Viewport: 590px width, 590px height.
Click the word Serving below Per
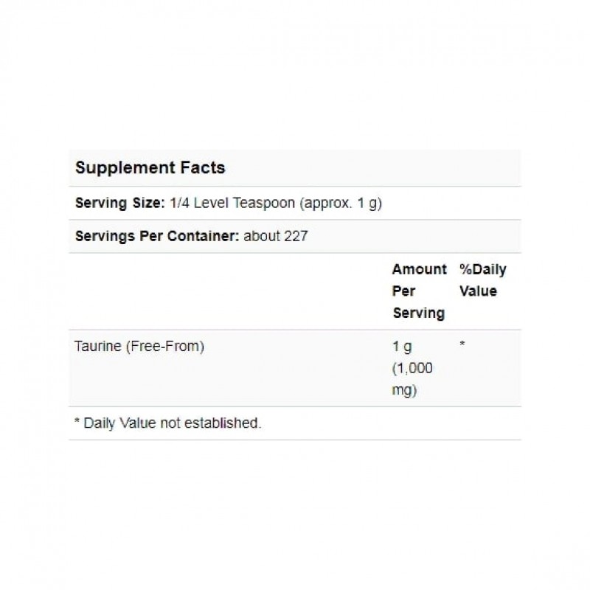pyautogui.click(x=418, y=313)
